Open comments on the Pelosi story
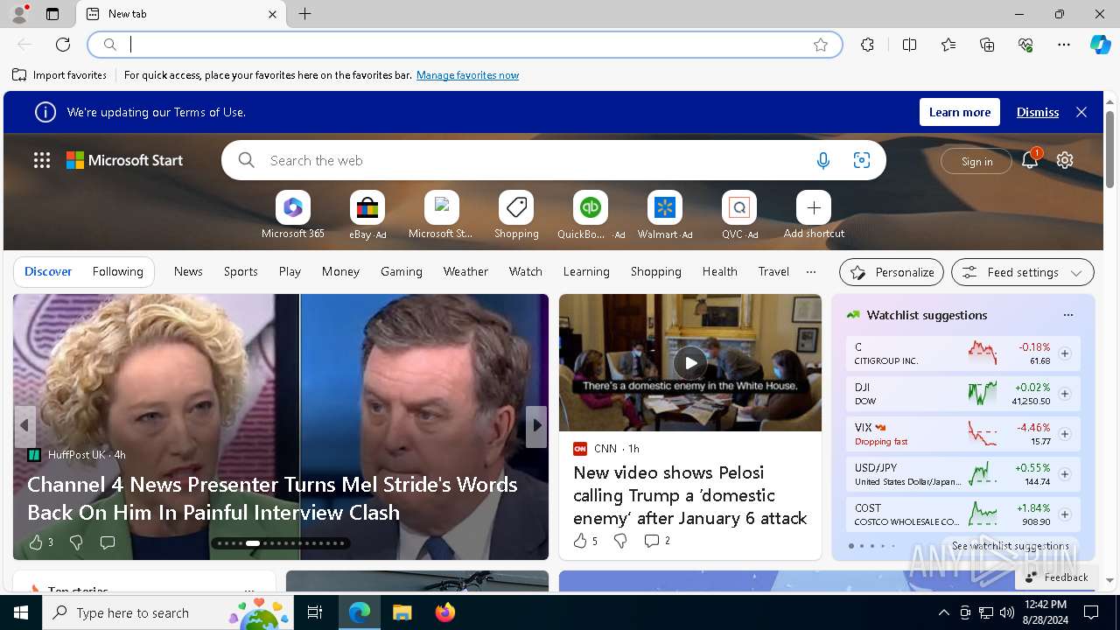The width and height of the screenshot is (1120, 630). tap(656, 541)
